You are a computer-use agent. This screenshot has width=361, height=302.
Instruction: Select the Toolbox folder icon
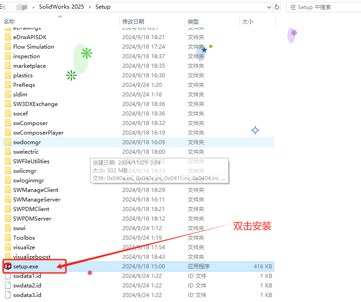[8, 238]
